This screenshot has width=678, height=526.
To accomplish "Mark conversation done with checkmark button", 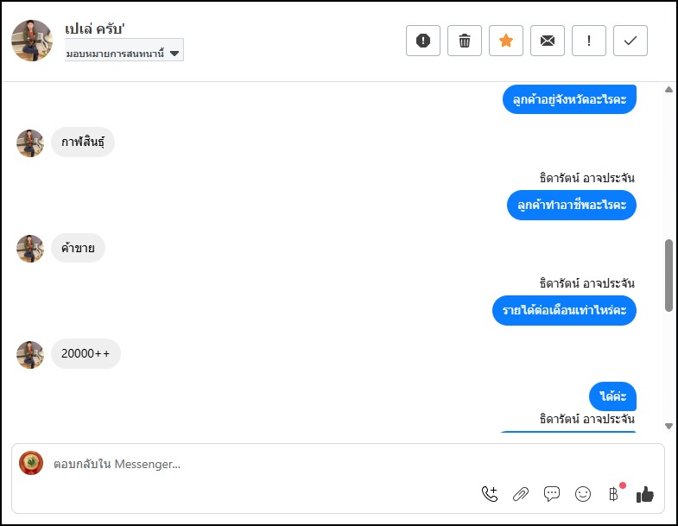I will [x=630, y=41].
